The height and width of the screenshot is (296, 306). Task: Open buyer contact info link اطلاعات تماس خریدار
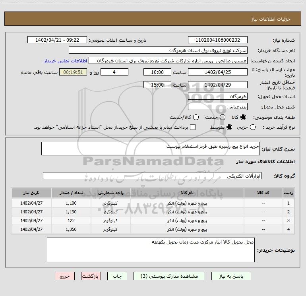tap(66, 61)
